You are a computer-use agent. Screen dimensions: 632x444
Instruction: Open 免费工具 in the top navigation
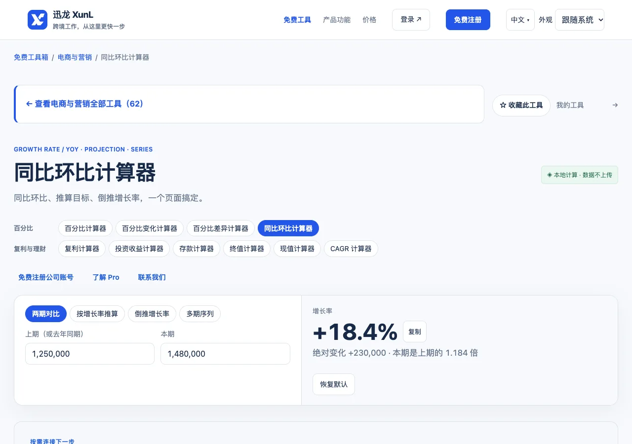297,20
